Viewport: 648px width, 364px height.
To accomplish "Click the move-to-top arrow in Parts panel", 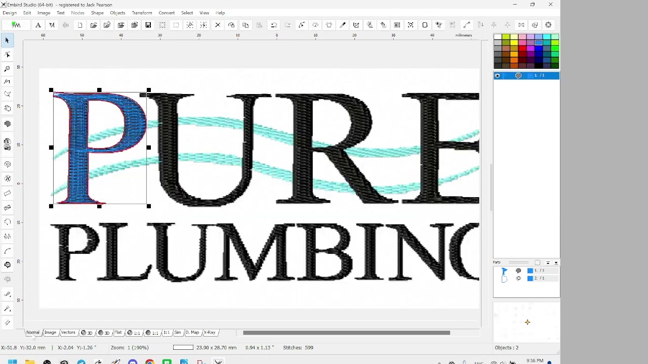I will click(x=548, y=263).
